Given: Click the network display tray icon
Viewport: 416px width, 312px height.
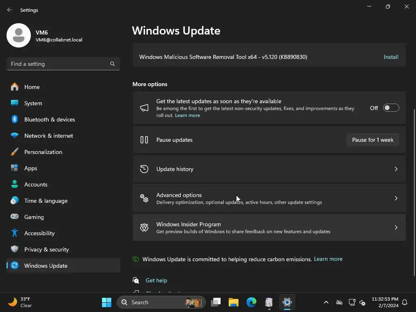Looking at the screenshot, I should tap(352, 302).
